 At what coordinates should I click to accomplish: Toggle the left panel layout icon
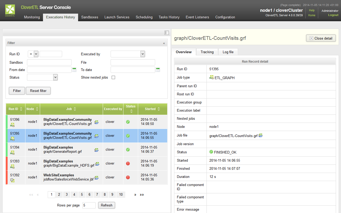coord(167,33)
